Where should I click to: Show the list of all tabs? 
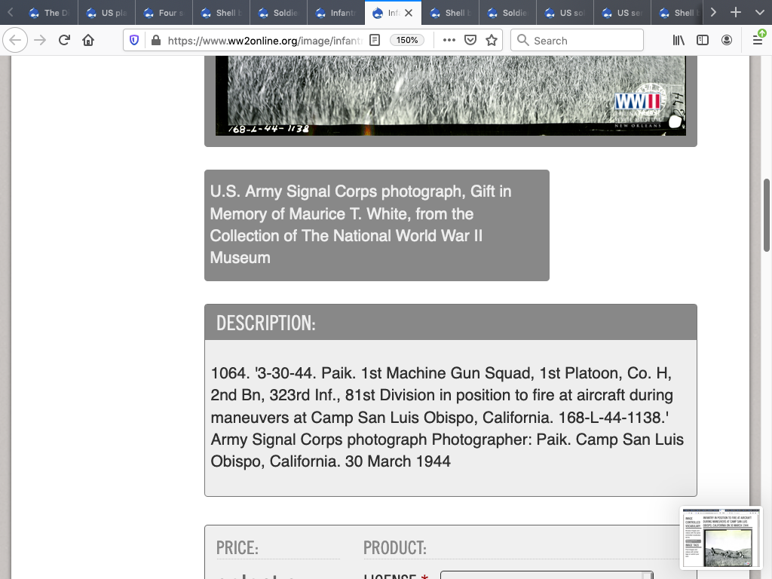758,13
